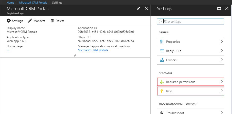Open Managed application Microsoft CRM Portals link
Screen dimensions: 232x114
pyautogui.click(x=93, y=50)
